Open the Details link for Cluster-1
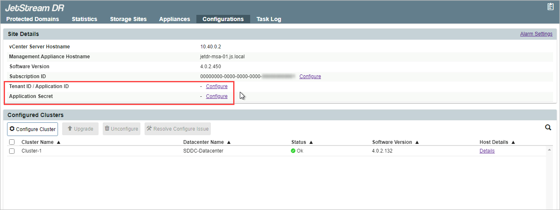Image resolution: width=560 pixels, height=210 pixels. point(487,151)
